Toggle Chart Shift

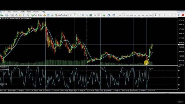[x=99, y=15]
